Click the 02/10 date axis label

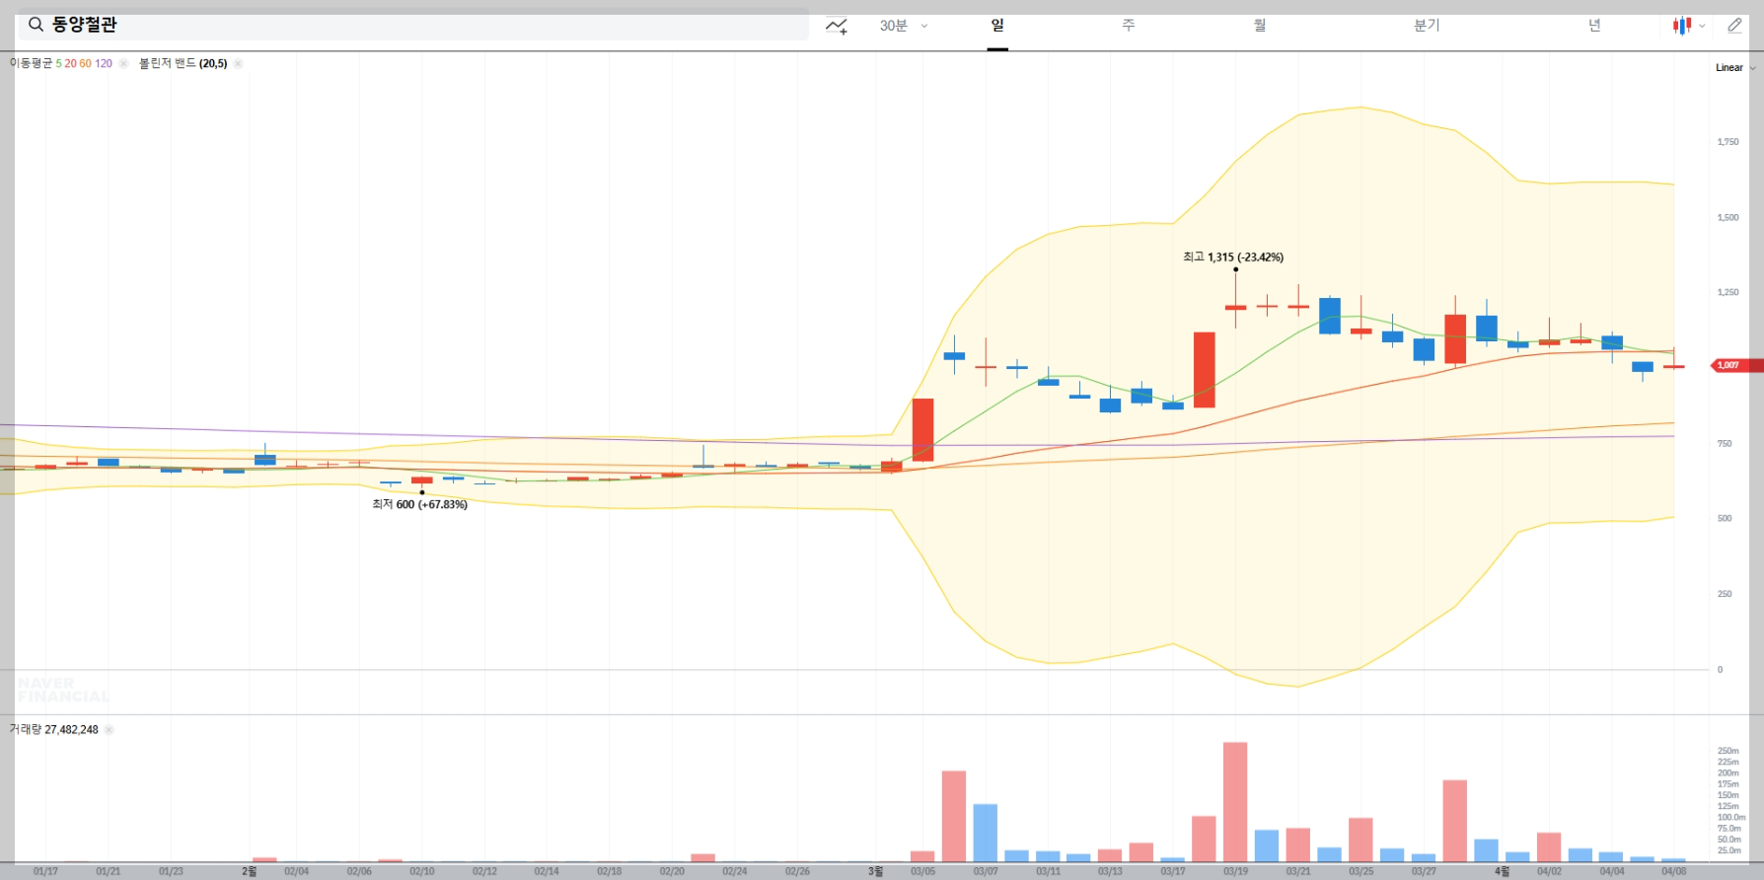coord(421,871)
